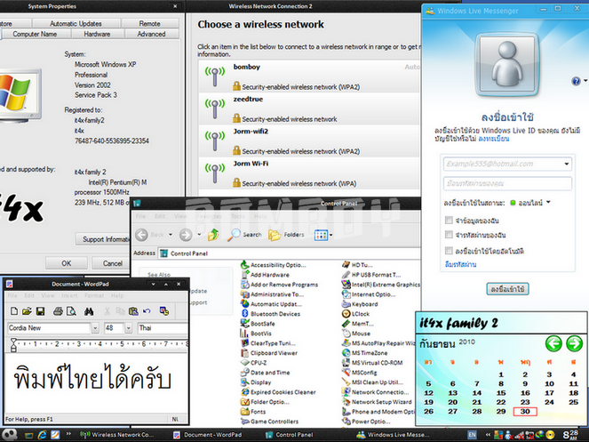Click the Date/Time insert icon in WordPad
The image size is (589, 442).
coord(164,311)
